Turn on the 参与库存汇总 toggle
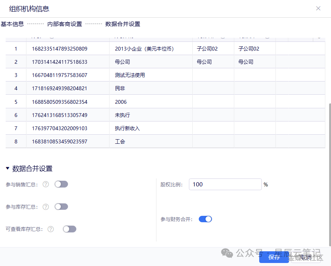Screen dimensions: 331x266 tap(61, 207)
